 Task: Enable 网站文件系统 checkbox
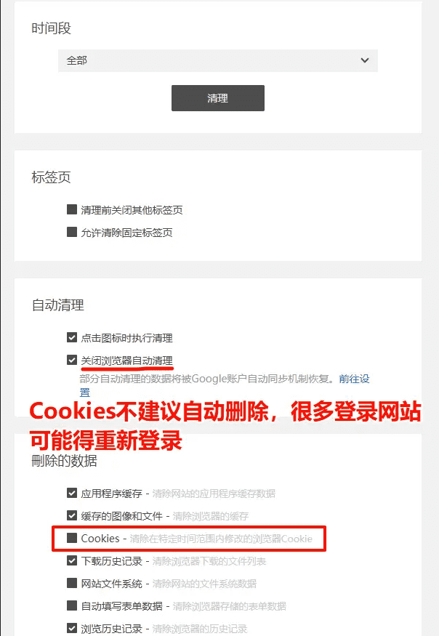(72, 583)
